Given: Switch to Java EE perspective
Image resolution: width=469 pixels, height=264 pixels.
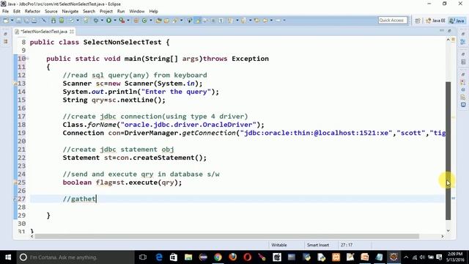Looking at the screenshot, I should click(x=435, y=21).
